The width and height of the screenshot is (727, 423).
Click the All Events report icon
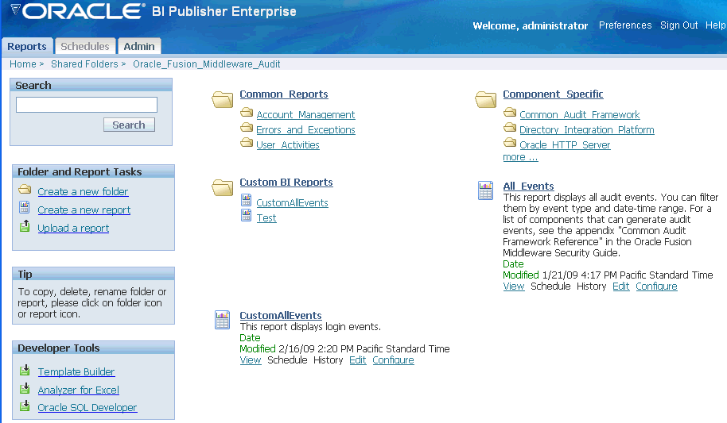tap(485, 190)
